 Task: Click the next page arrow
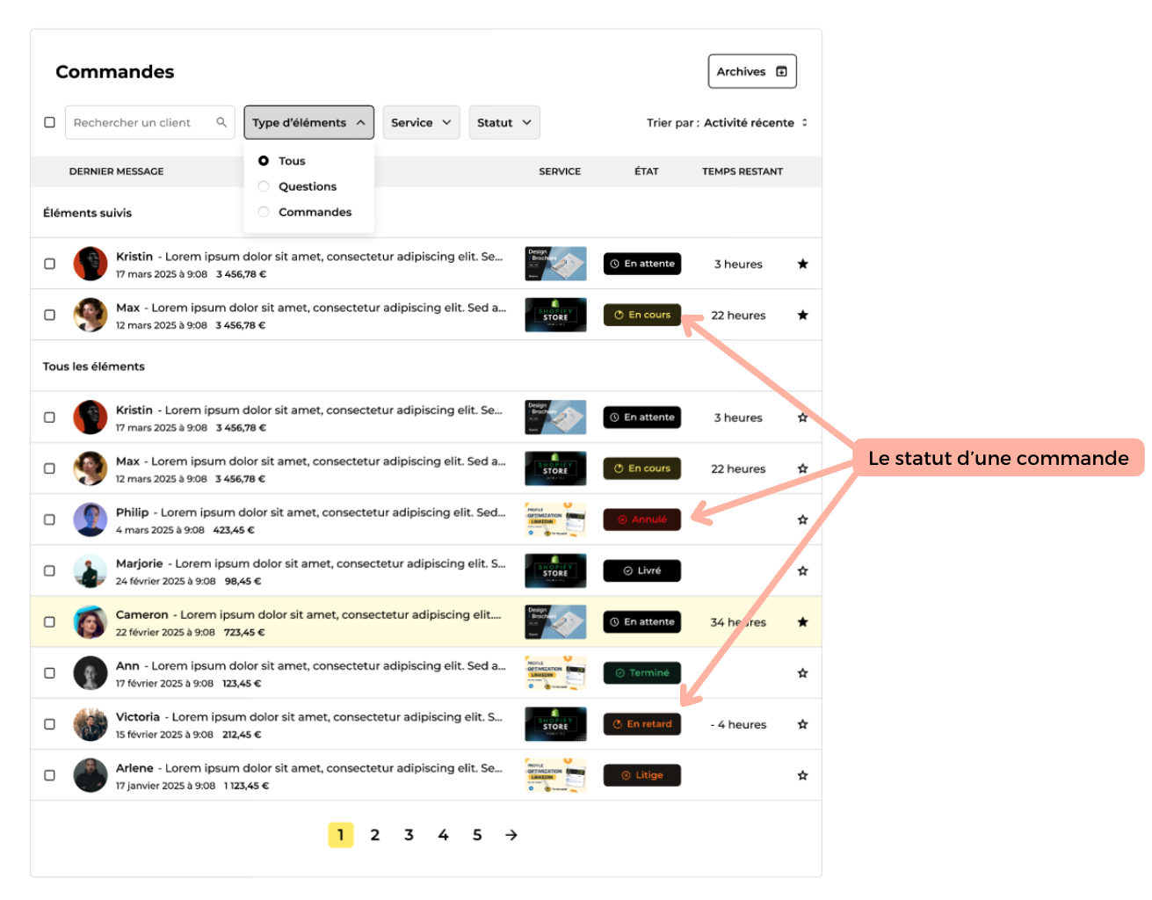tap(511, 835)
